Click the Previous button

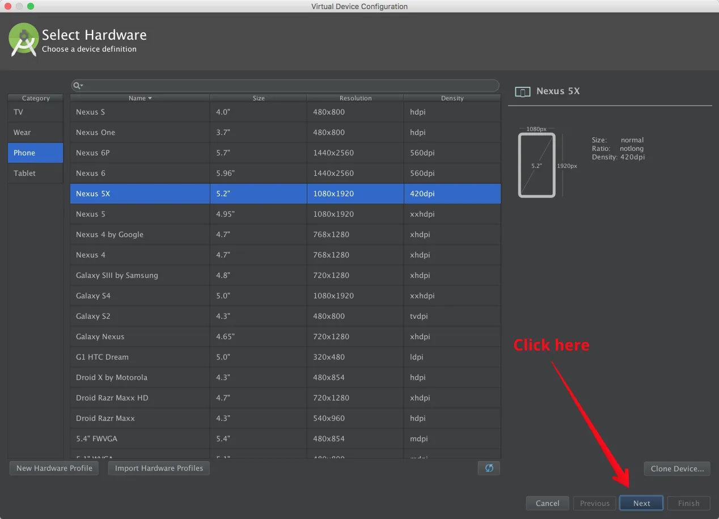595,503
